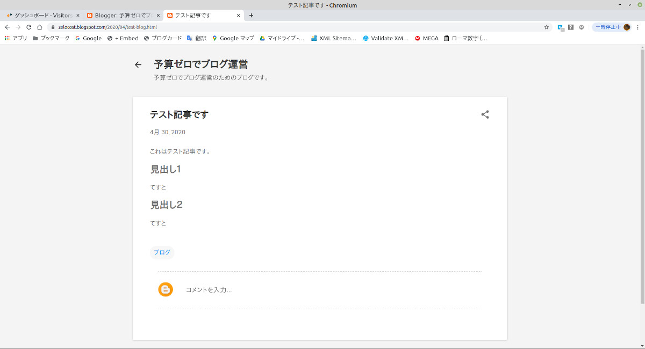The image size is (645, 349).
Task: Click the heading 見出し1
Action: pos(166,169)
